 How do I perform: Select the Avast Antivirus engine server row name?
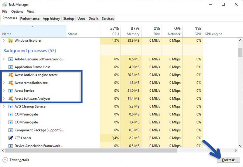point(36,75)
